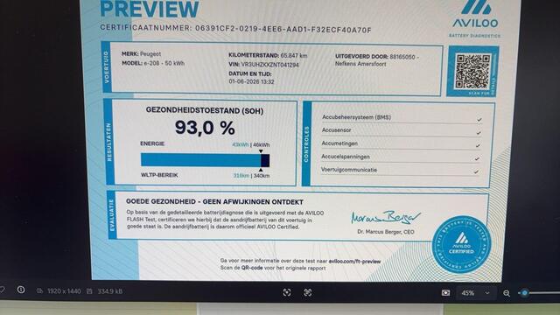Click the AVILOO Certified round seal
Image resolution: width=560 pixels, height=315 pixels.
(x=461, y=245)
